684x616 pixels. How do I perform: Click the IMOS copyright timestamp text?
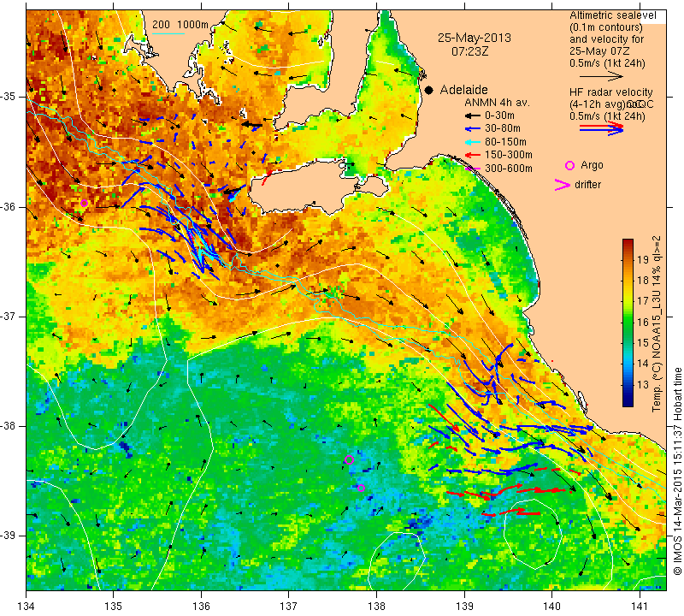(x=677, y=471)
